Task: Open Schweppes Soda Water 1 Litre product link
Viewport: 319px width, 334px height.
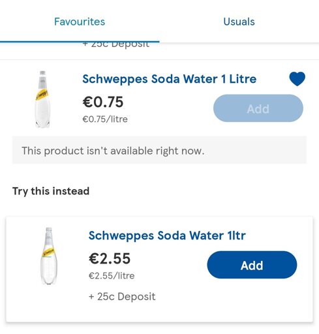Action: tap(170, 79)
